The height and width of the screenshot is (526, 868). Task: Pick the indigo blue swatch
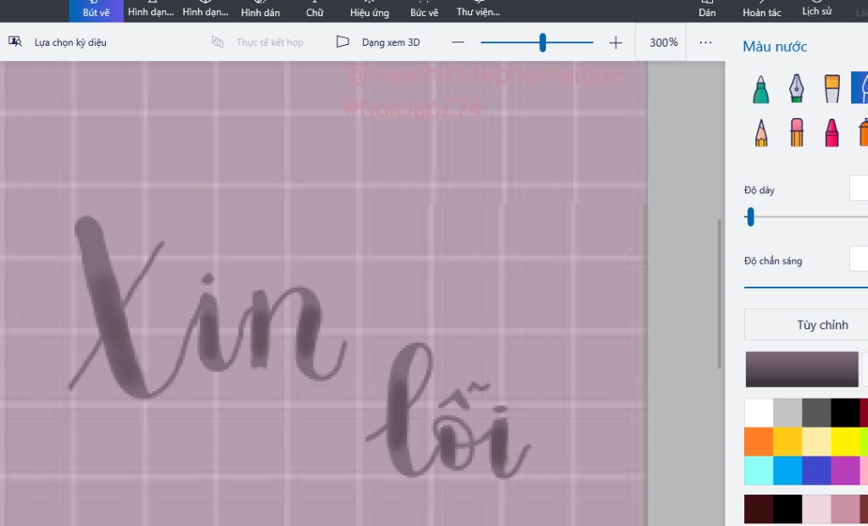click(816, 471)
